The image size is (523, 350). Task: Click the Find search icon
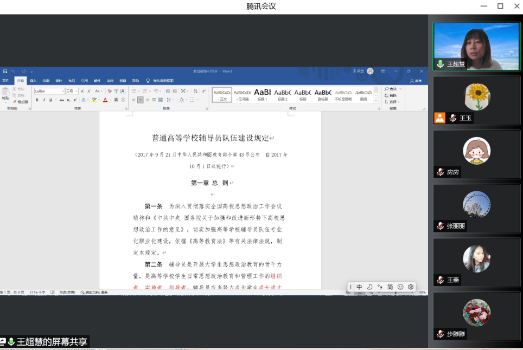[387, 89]
